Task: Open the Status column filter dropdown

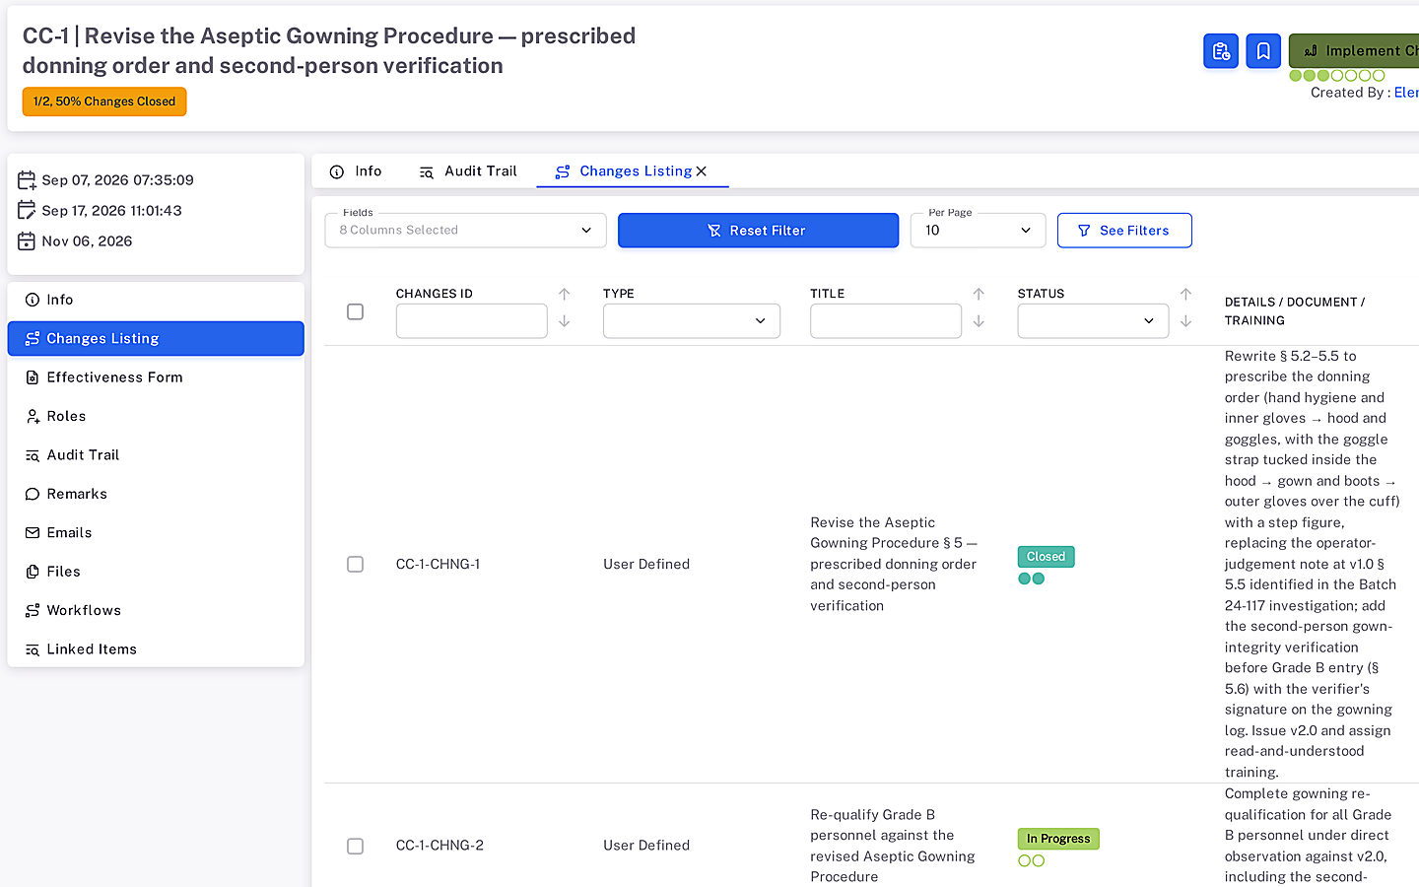Action: (x=1093, y=321)
